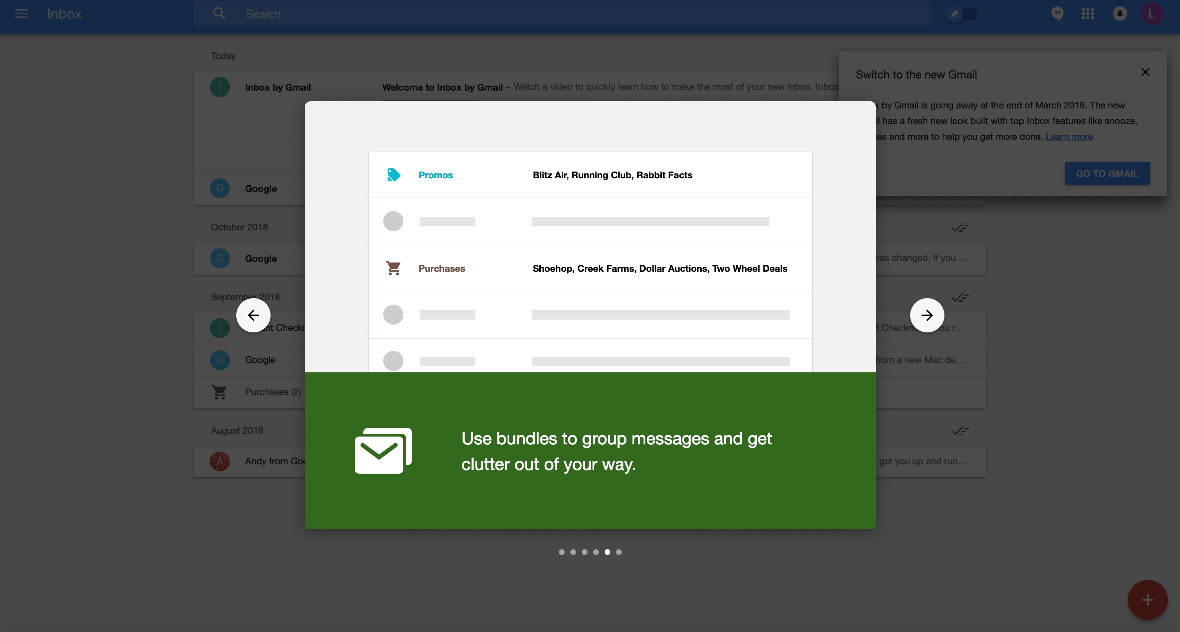Sweep all August 2018 emails done

pyautogui.click(x=960, y=430)
